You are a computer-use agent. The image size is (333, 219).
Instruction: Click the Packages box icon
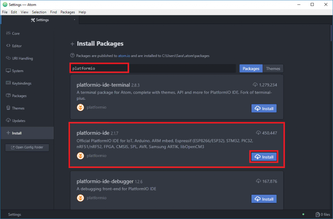[x=8, y=96]
